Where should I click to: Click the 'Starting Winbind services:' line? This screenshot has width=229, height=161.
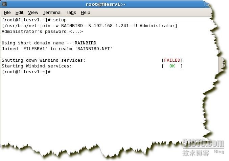pos(37,66)
